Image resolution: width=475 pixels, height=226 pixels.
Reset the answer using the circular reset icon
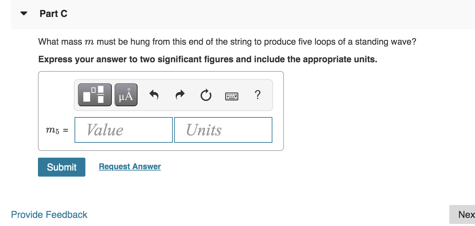click(206, 95)
